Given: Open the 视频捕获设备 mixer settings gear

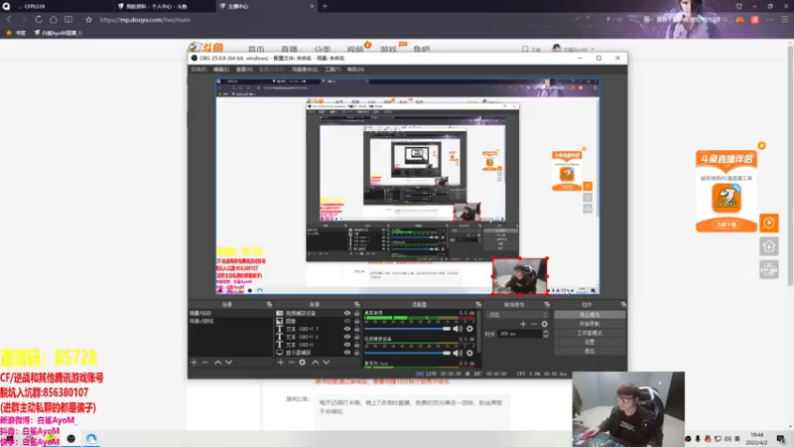Looking at the screenshot, I should point(469,353).
